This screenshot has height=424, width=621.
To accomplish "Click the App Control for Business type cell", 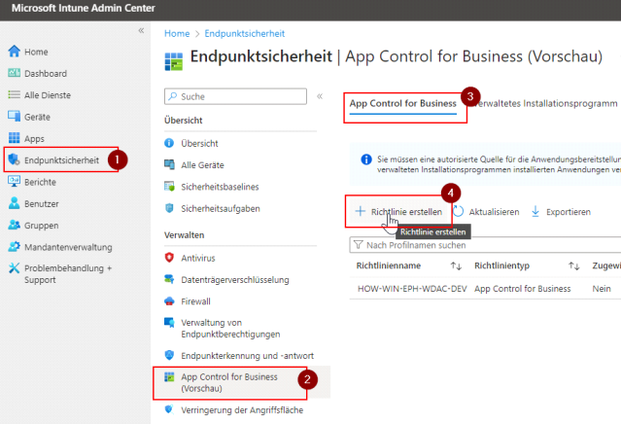I will pyautogui.click(x=523, y=289).
